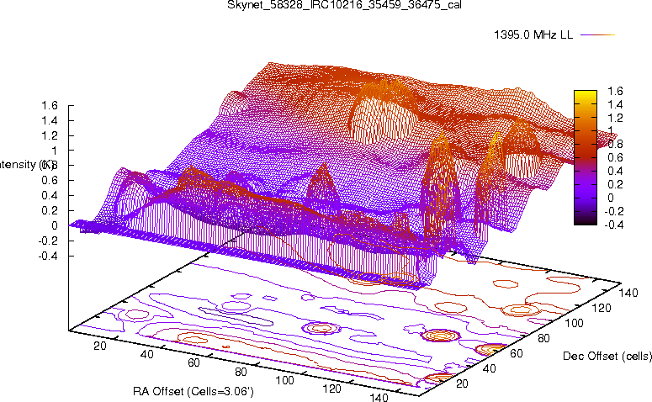Select the 0.2 label on the color bar
Screen dimensions: 652x402
[x=615, y=184]
